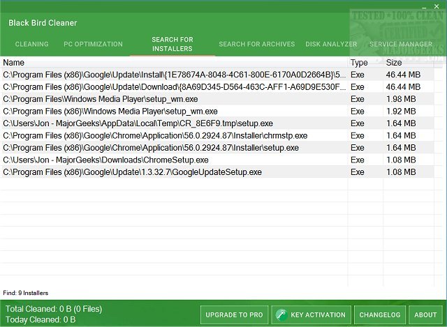Open the About window
Screen dimensions: 447x327
(x=425, y=314)
